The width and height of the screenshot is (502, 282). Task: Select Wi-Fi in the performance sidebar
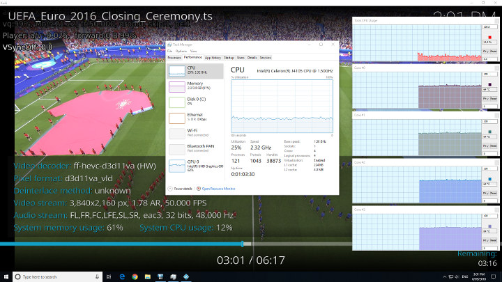click(195, 133)
